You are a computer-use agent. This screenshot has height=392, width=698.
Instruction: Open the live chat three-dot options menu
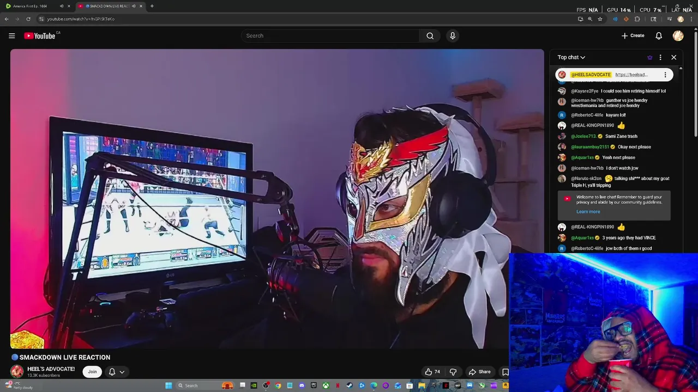pos(660,57)
